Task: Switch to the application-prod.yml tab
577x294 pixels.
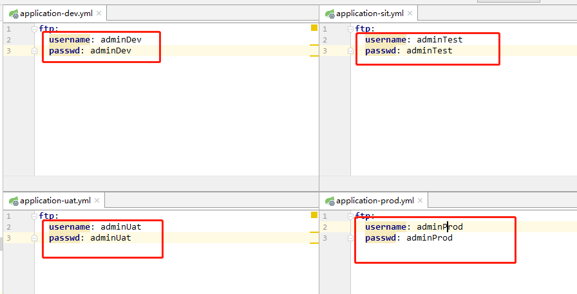Action: click(374, 201)
